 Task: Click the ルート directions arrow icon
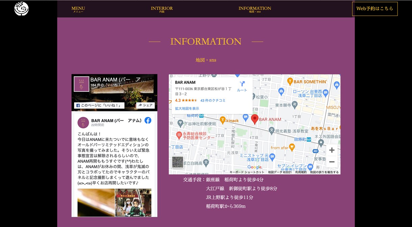coord(242,84)
